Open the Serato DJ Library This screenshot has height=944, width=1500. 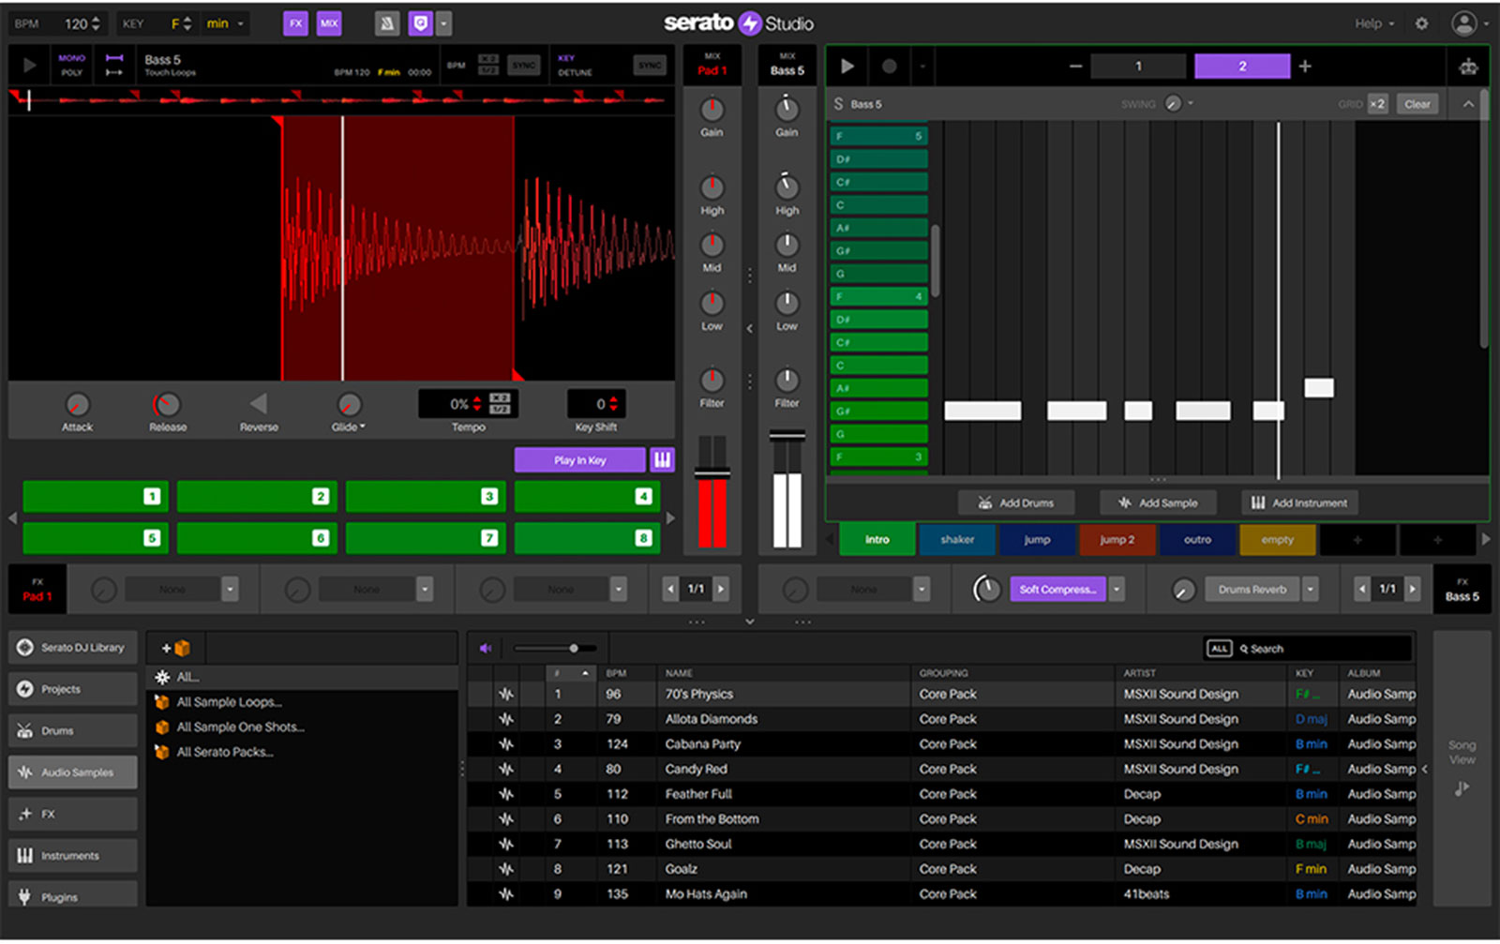[73, 648]
